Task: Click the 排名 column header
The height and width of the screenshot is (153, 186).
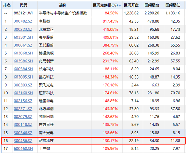Action: tap(7, 5)
